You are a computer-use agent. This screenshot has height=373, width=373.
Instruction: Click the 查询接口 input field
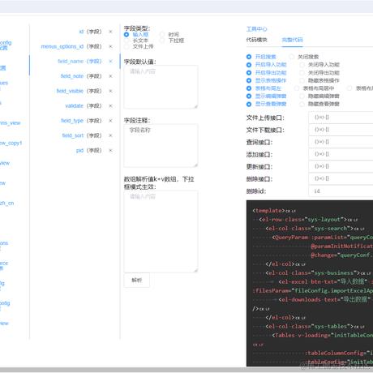341,142
